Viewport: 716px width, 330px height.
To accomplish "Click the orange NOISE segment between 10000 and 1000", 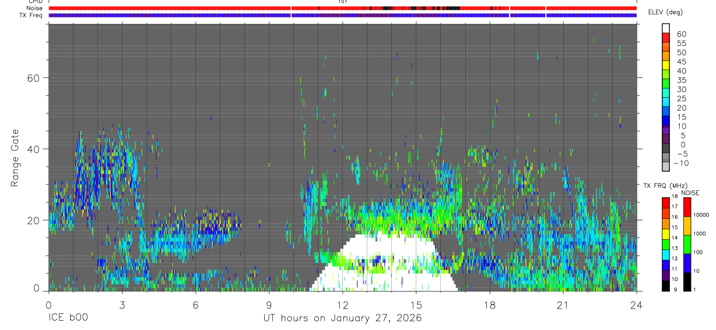I will point(687,226).
